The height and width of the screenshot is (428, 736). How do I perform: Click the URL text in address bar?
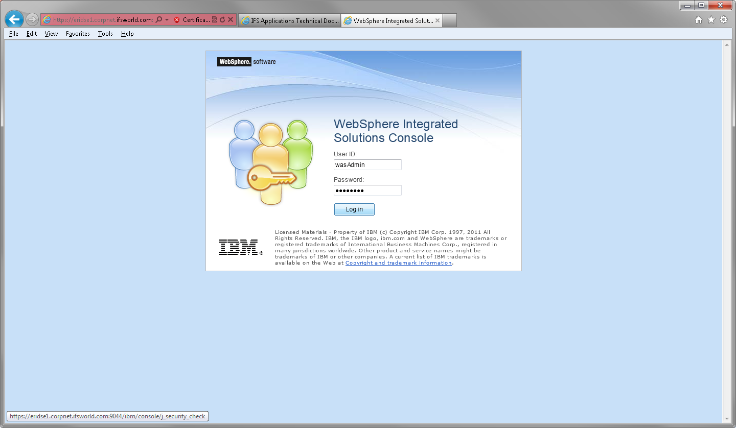pyautogui.click(x=103, y=20)
